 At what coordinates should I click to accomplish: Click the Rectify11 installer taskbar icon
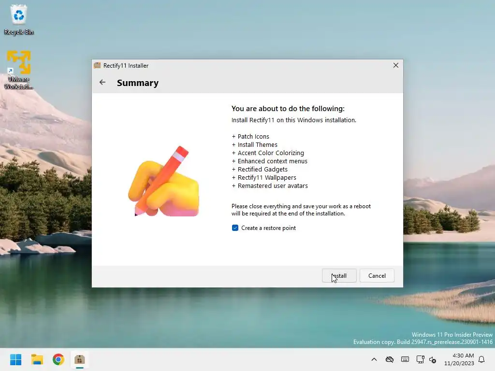coord(80,359)
